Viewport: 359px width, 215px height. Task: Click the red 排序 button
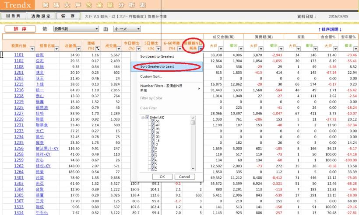[20, 29]
